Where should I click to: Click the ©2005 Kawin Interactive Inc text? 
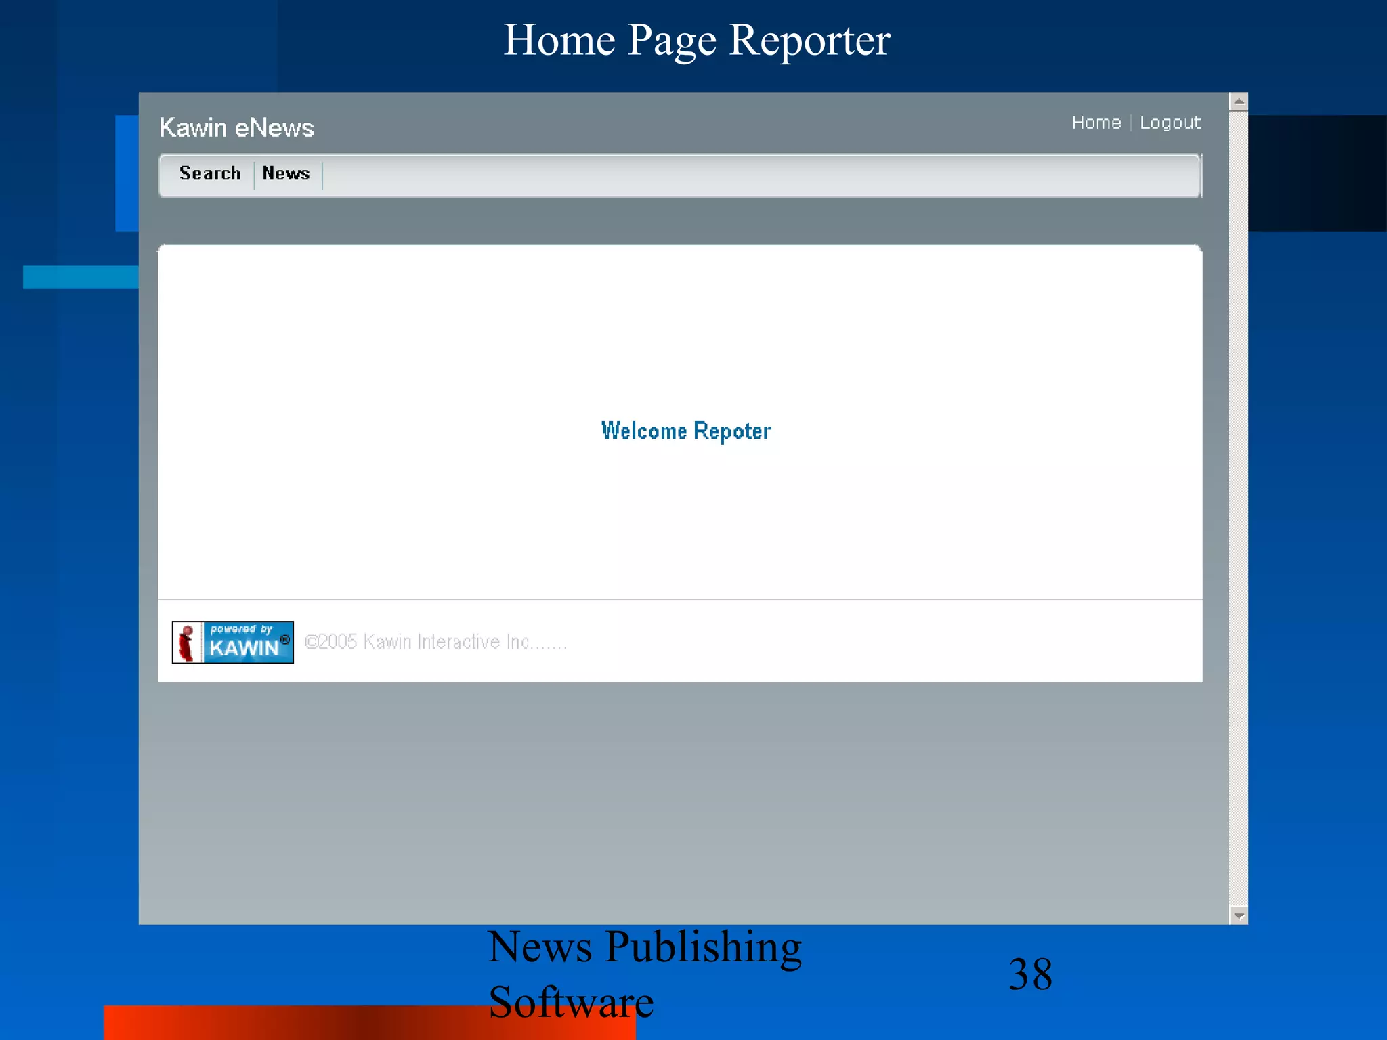(x=435, y=642)
